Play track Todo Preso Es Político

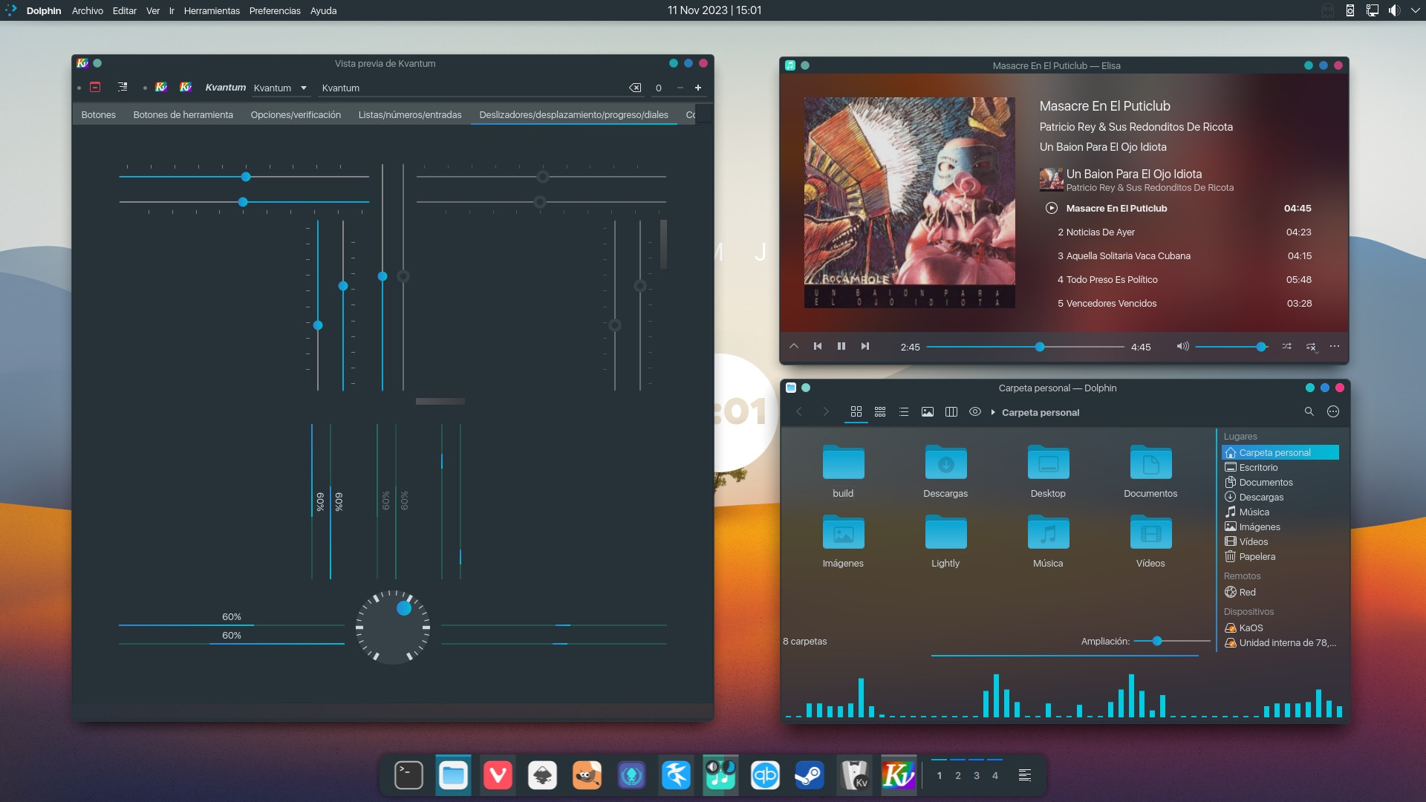pos(1185,280)
